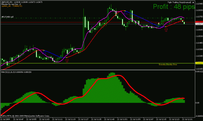Click the '22 Jul 11:43' time label
The image size is (203, 121).
[x=109, y=119]
